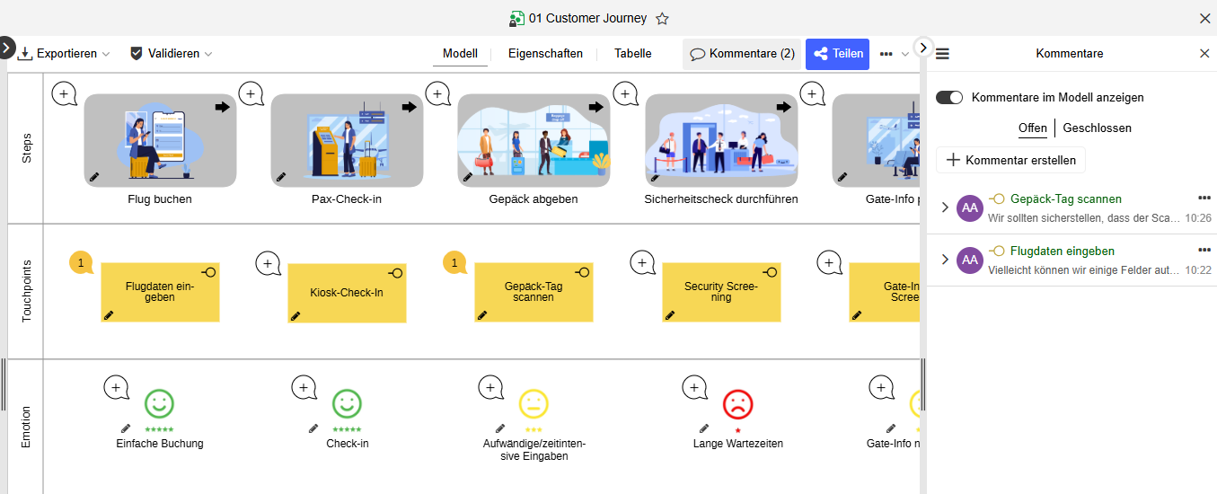
Task: Click the blue Teilen button
Action: tap(838, 54)
